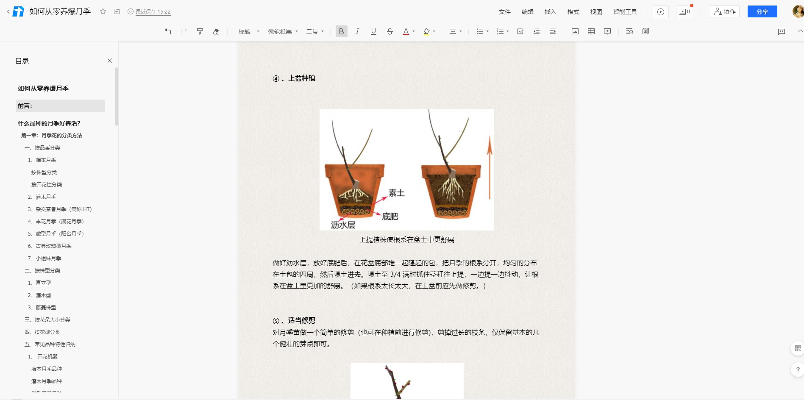Open the 二号 font size dropdown

click(315, 31)
